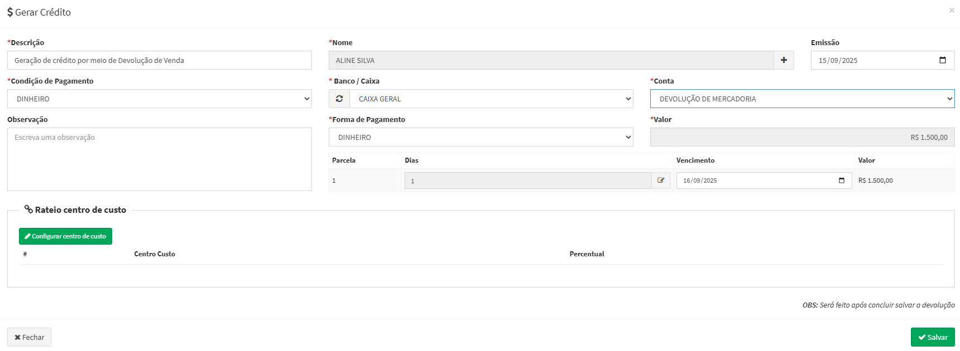960x351 pixels.
Task: Click the refresh icon next to Banco / Caixa
Action: 339,99
